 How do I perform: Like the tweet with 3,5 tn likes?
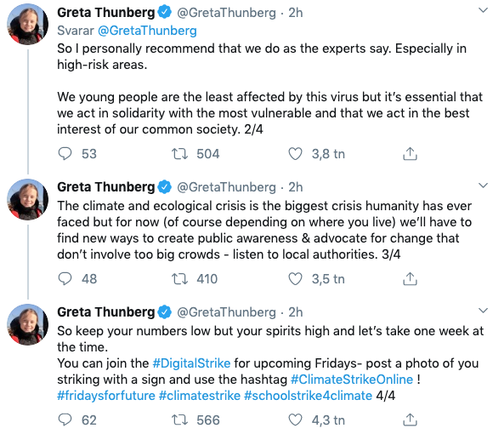coord(295,279)
